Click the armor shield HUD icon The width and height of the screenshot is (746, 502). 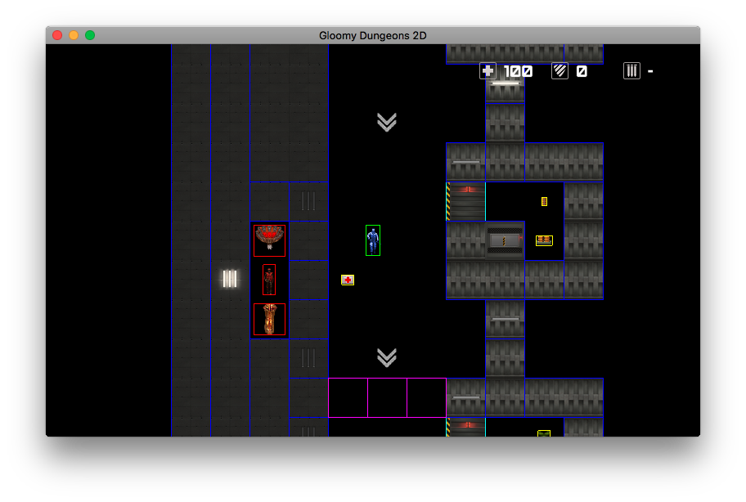tap(560, 71)
